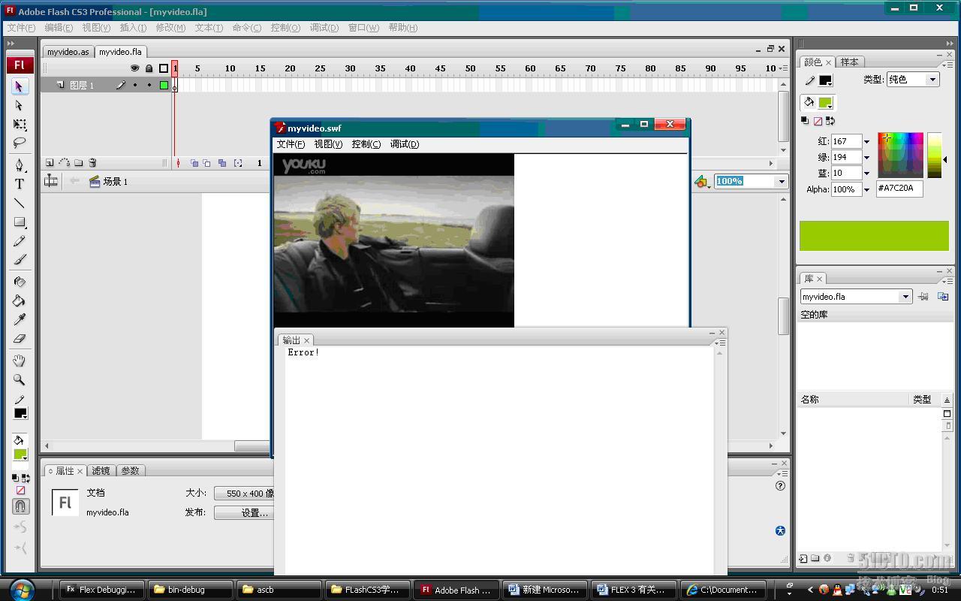The height and width of the screenshot is (601, 961).
Task: Open the 蓝 blue value dropdown arrow
Action: pyautogui.click(x=866, y=173)
